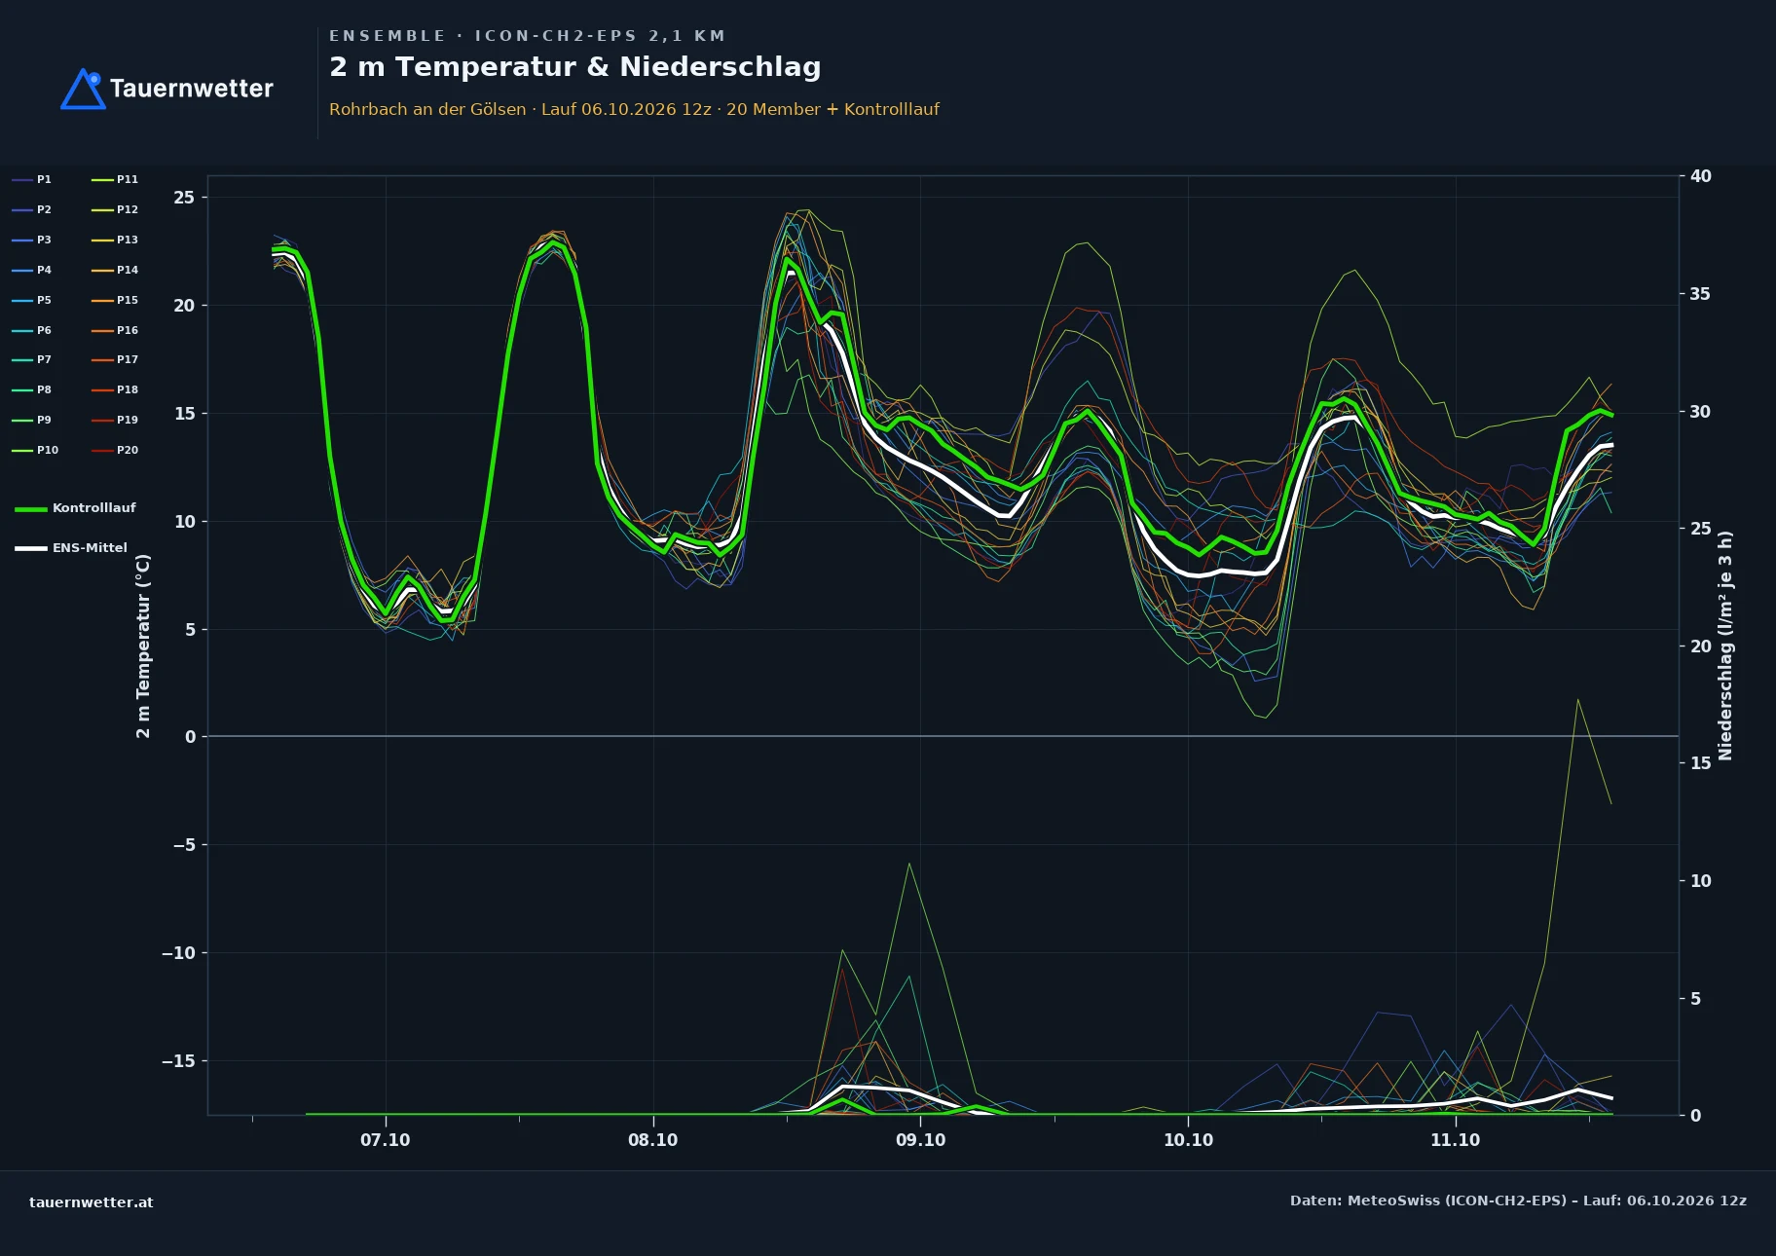Select the P7 legend entry
Viewport: 1776px width, 1256px height.
pyautogui.click(x=32, y=359)
